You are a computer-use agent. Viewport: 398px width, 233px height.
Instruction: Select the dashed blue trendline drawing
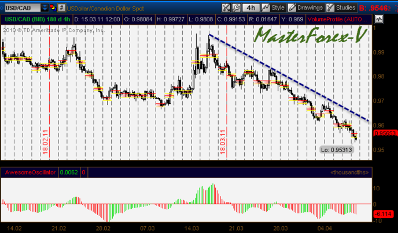point(288,77)
